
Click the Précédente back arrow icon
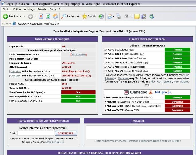pyautogui.click(x=5, y=16)
